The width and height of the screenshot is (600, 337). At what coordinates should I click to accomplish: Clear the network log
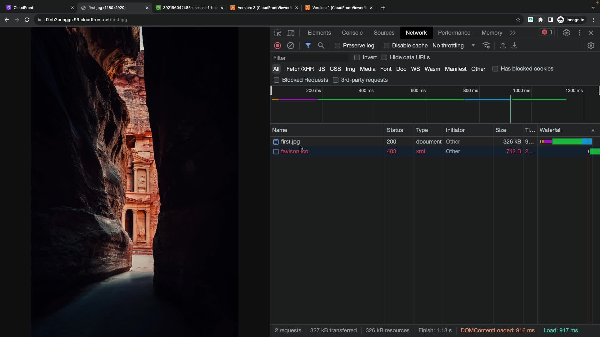coord(290,46)
